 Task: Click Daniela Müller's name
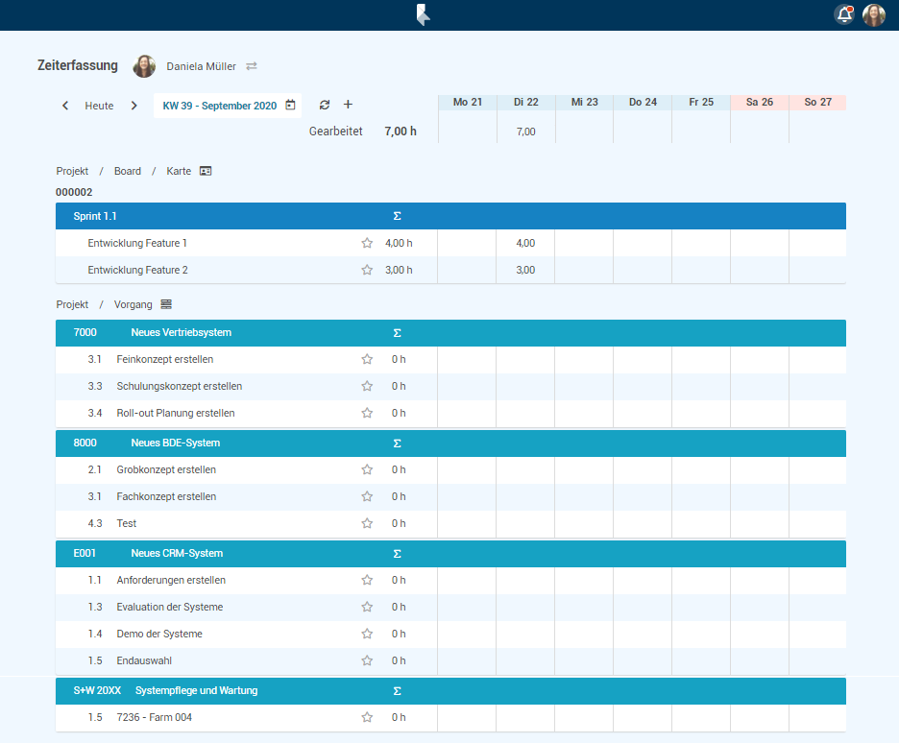201,66
